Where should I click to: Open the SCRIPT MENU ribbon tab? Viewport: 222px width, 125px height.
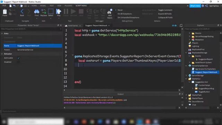pos(81,6)
